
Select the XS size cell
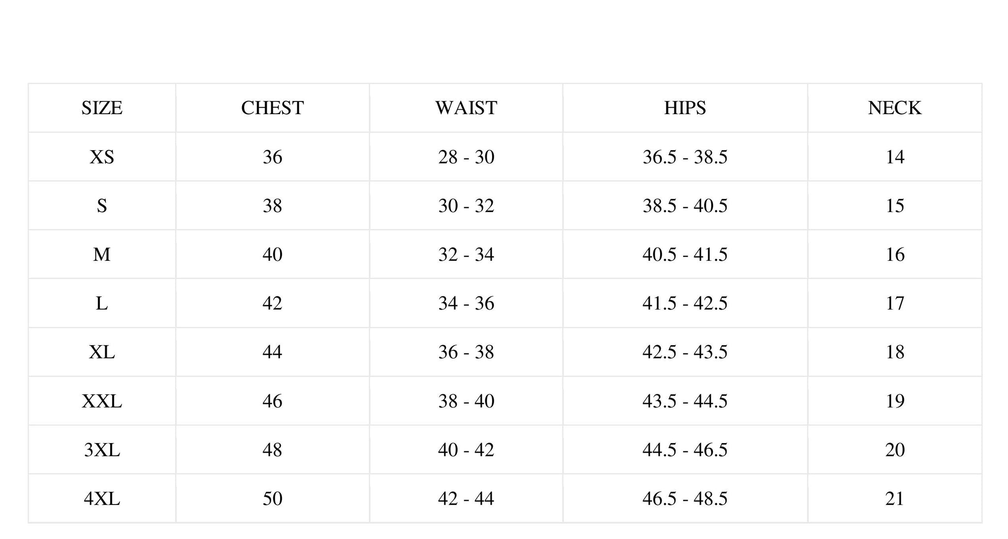[102, 157]
